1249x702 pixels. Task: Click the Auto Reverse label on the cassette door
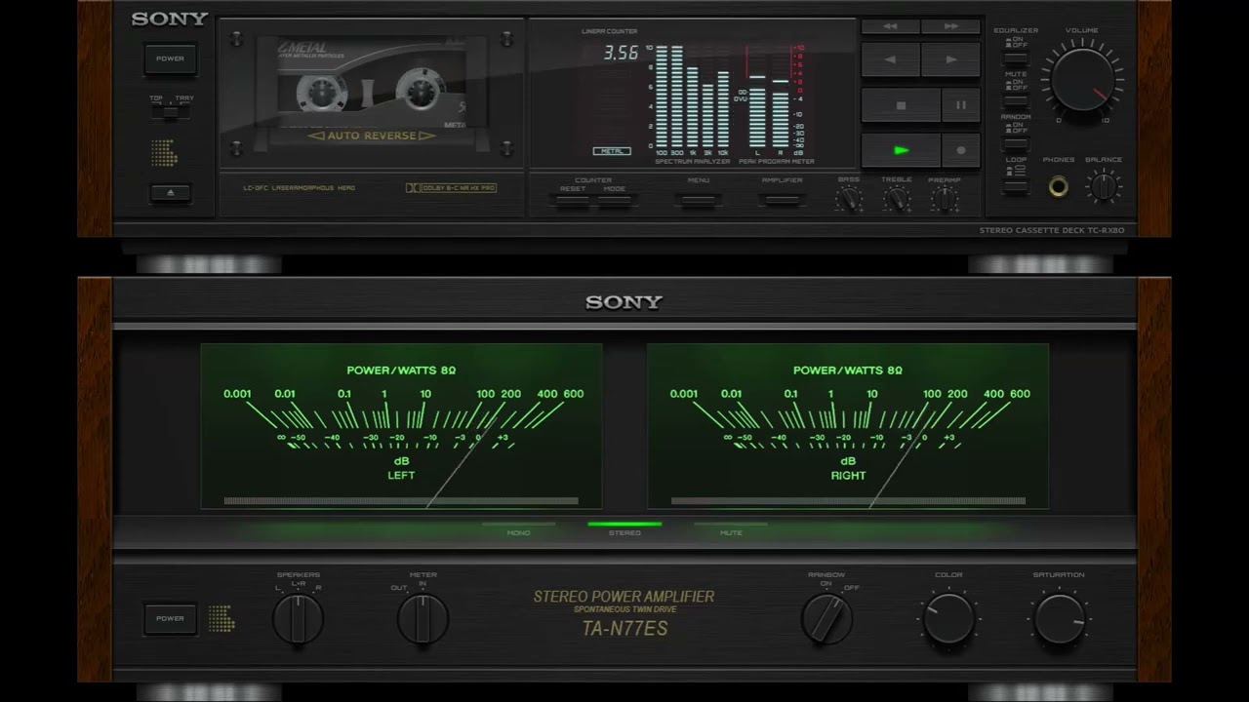click(371, 136)
